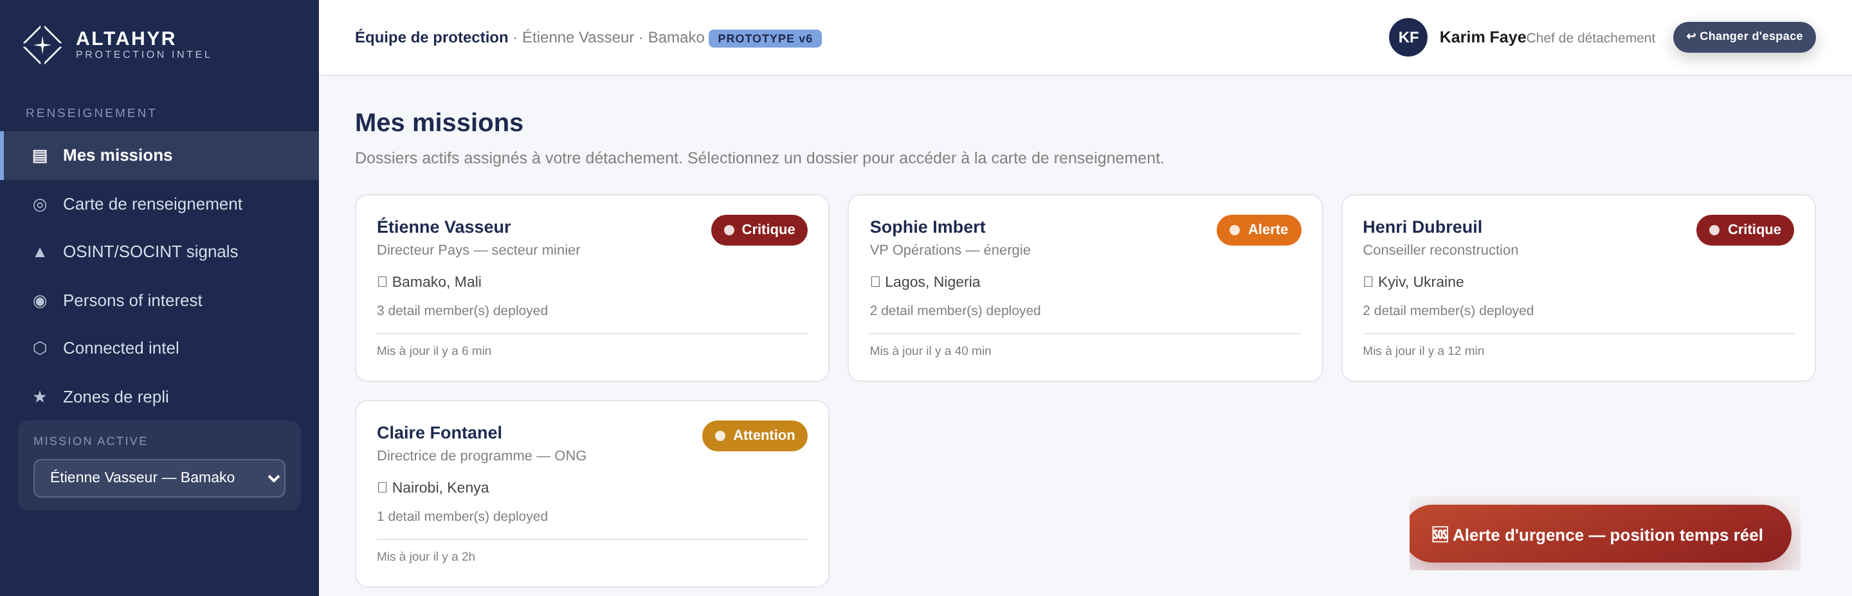
Task: Click 'Conseiller reconstruction' subtitle
Action: tap(1440, 250)
